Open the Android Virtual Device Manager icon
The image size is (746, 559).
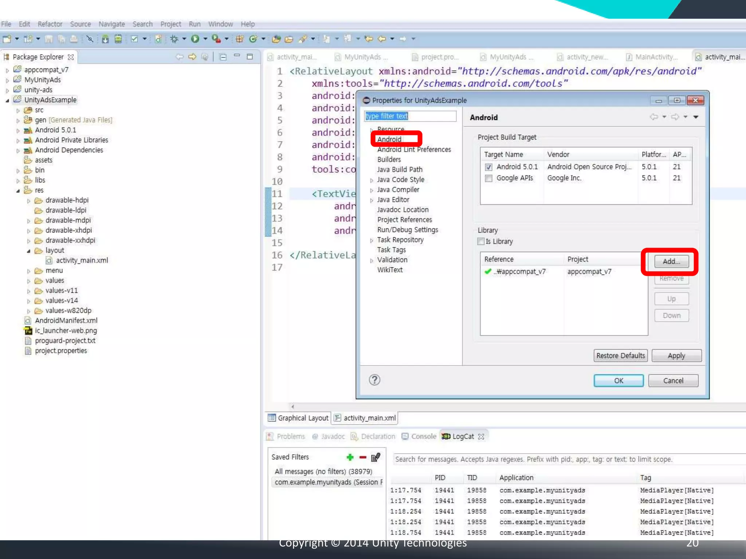coord(118,39)
